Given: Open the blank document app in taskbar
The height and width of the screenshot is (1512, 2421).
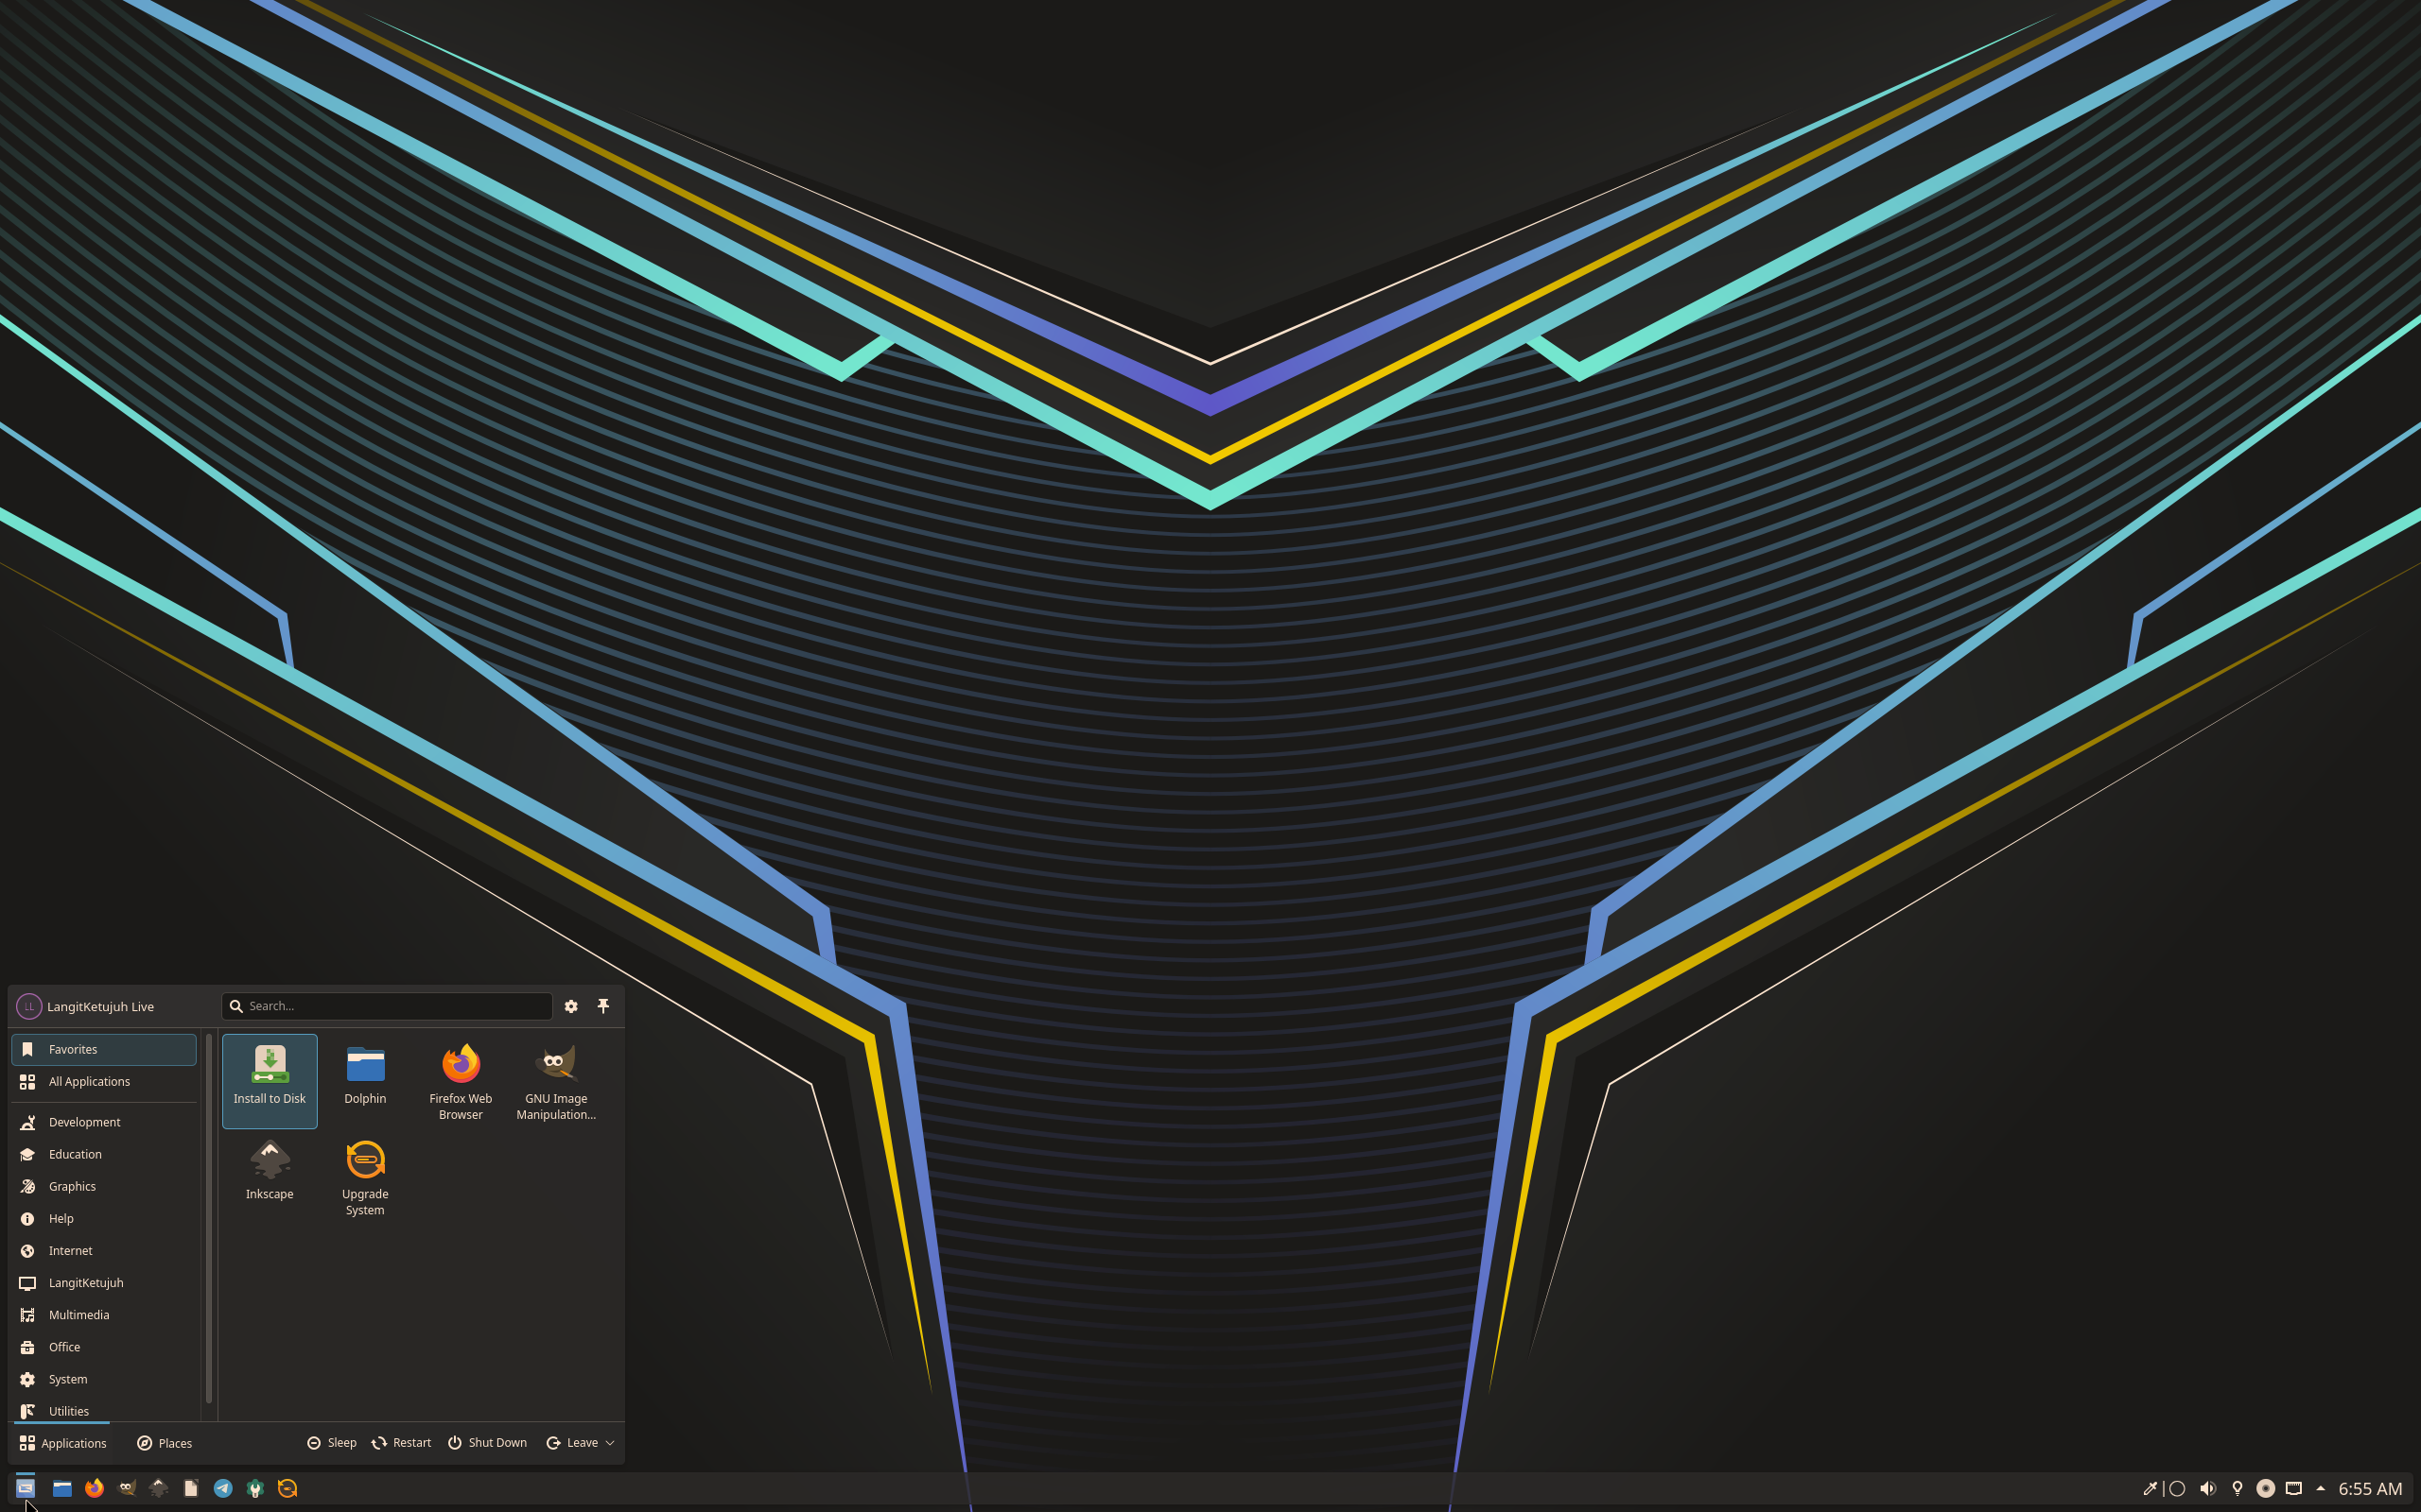Looking at the screenshot, I should click(190, 1488).
